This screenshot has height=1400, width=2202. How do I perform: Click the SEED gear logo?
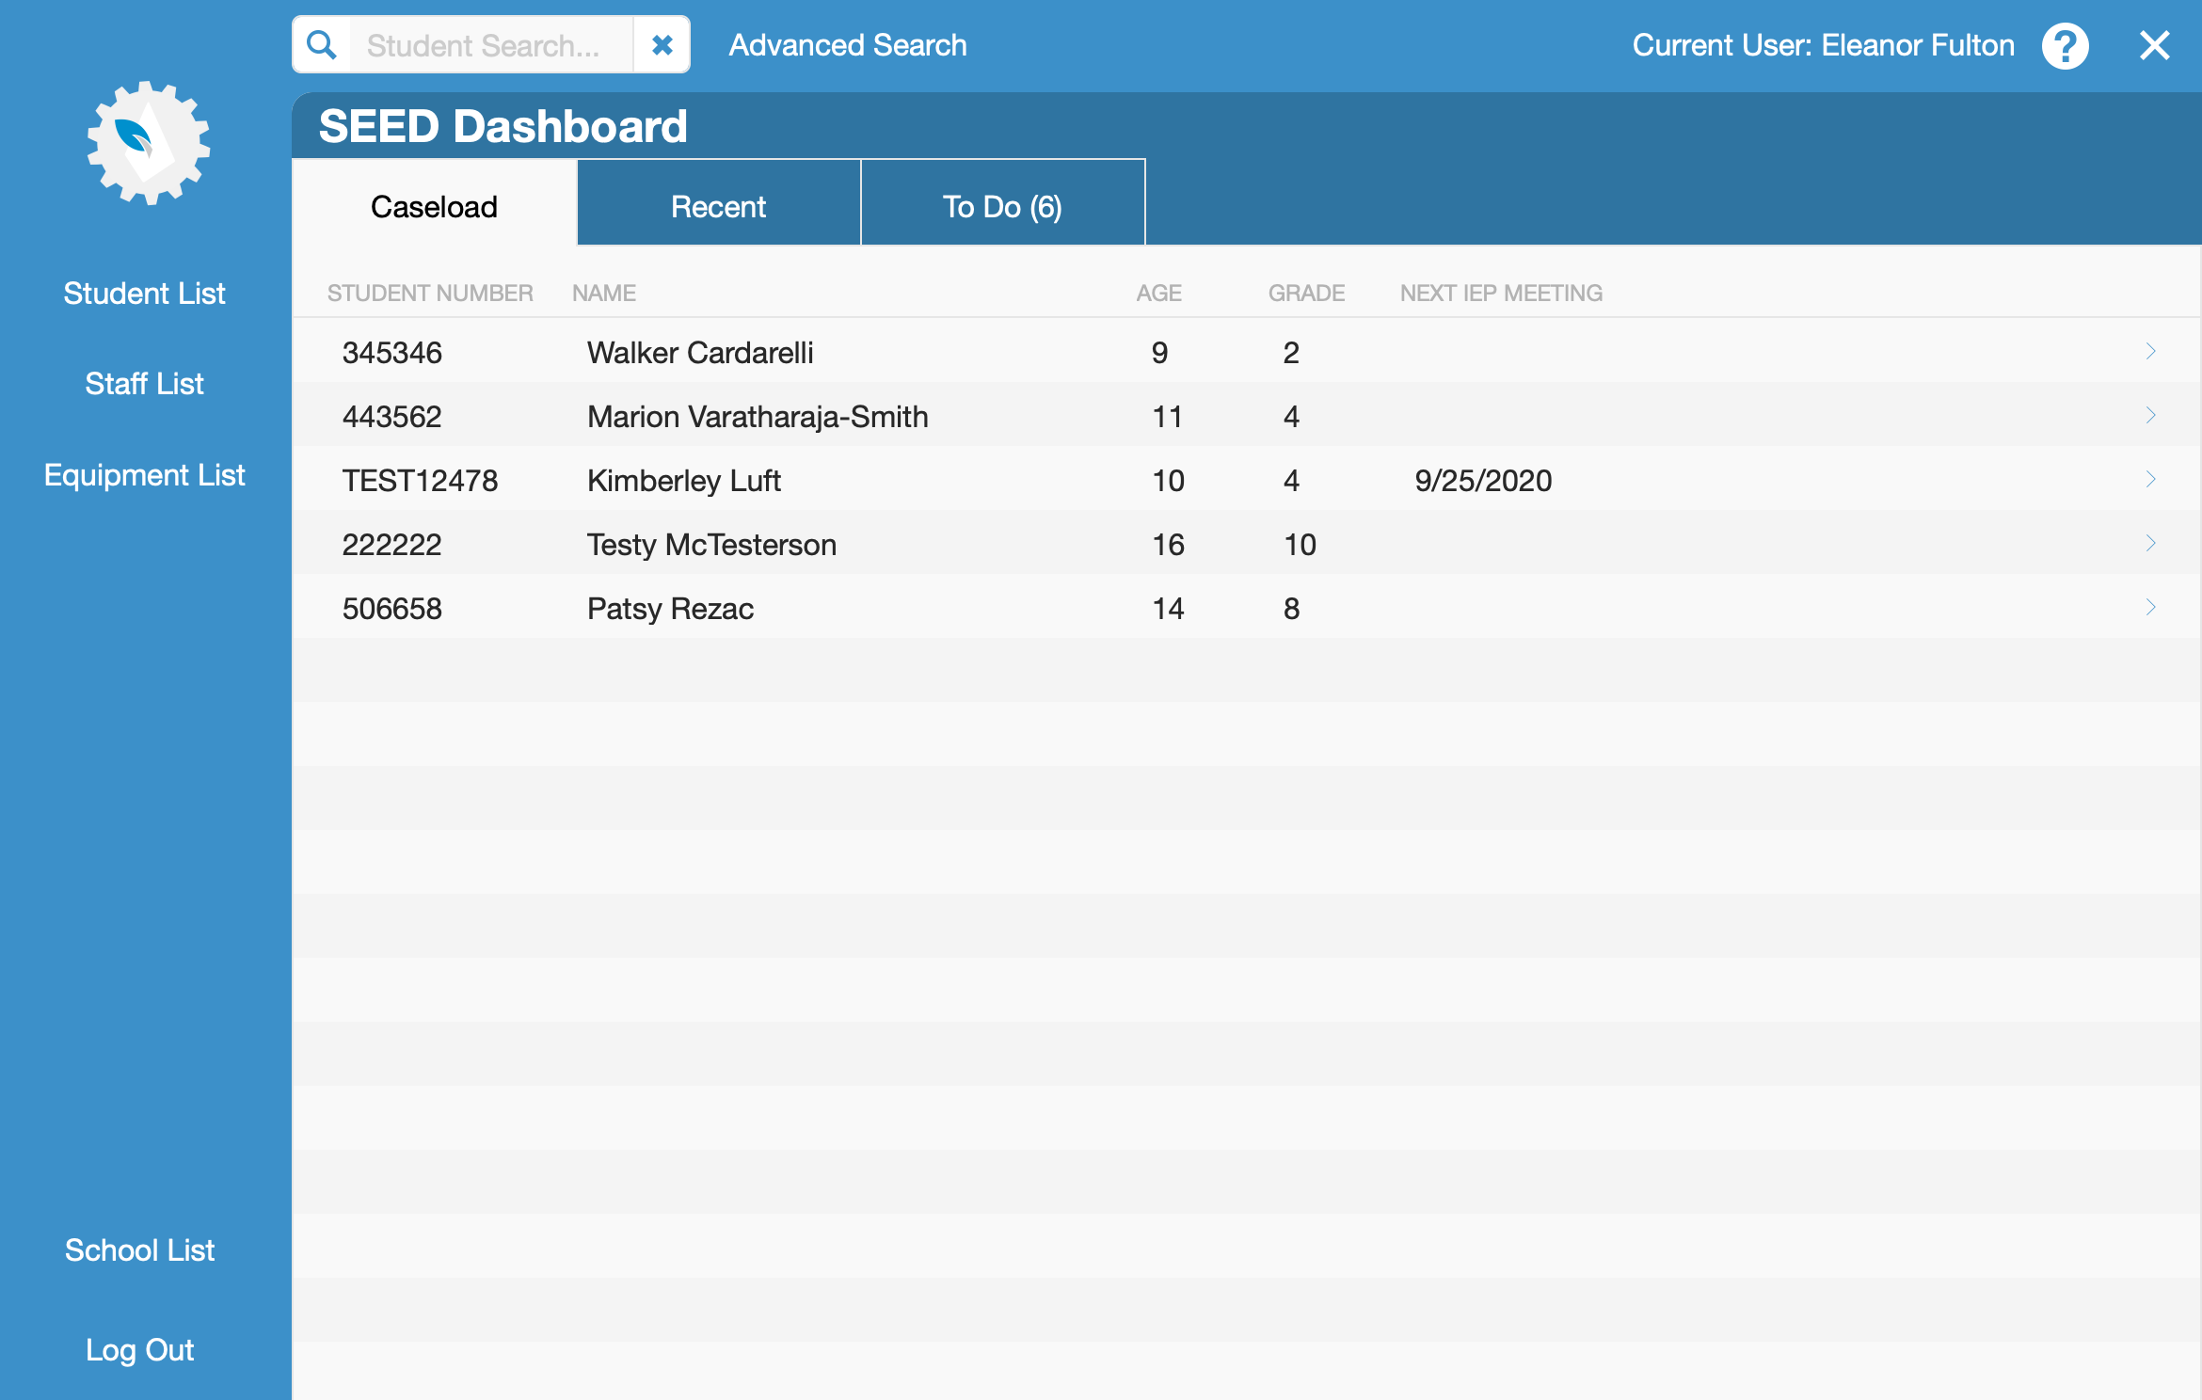point(148,143)
